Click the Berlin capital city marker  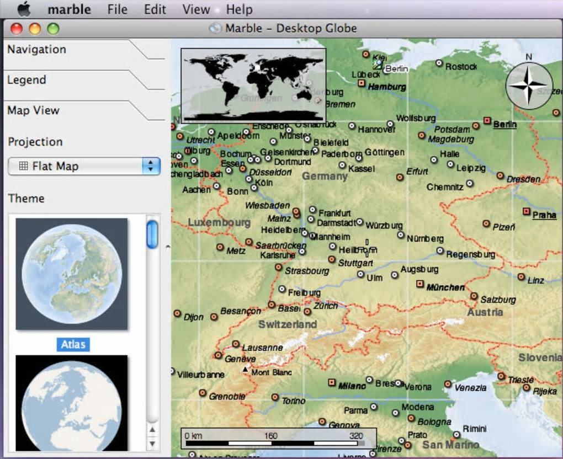487,120
